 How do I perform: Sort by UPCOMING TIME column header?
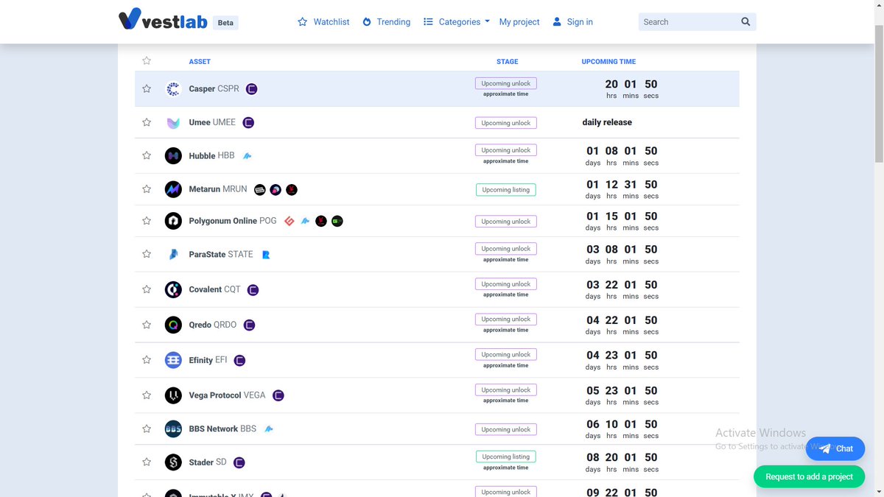point(608,62)
